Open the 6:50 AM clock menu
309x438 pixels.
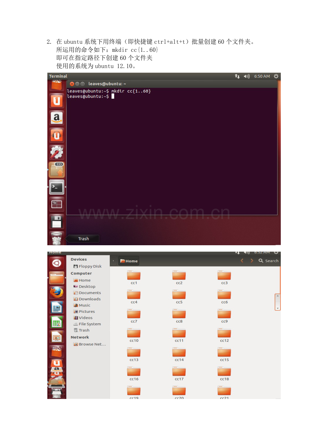[x=262, y=76]
